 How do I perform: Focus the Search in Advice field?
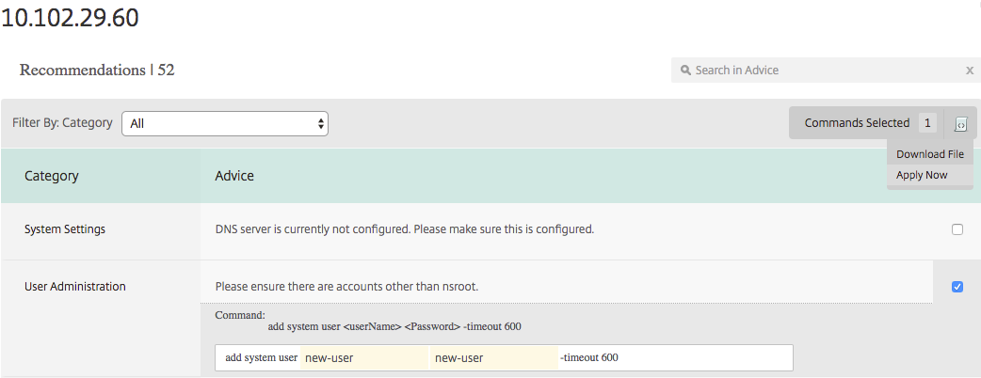pos(824,70)
